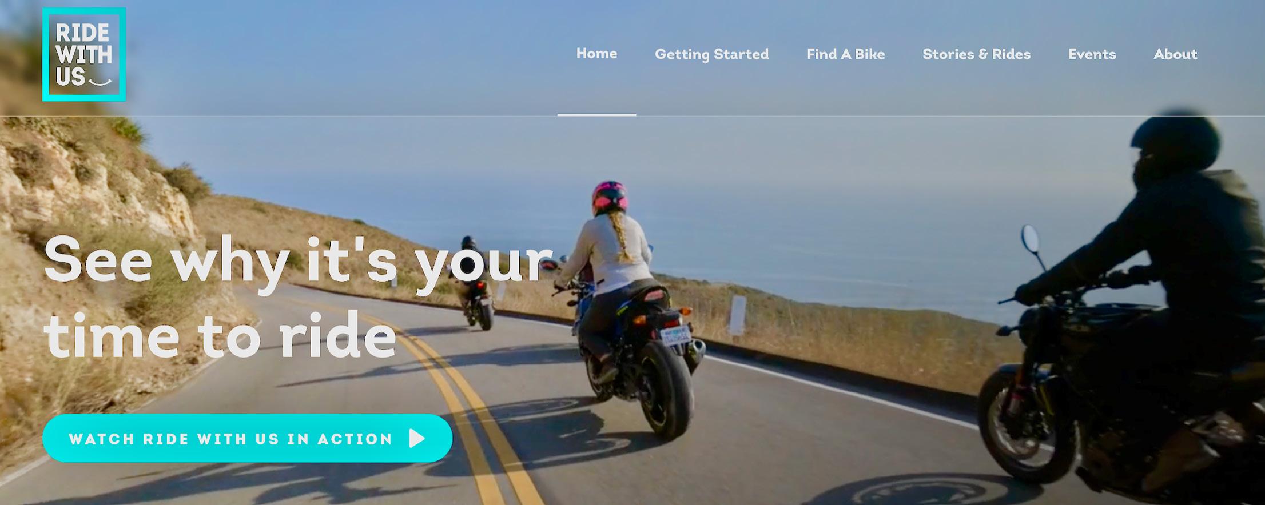Click the round side mirror on the right bike
Image resolution: width=1265 pixels, height=505 pixels.
pyautogui.click(x=1029, y=238)
